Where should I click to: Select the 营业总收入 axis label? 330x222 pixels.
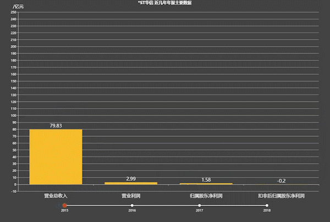(x=56, y=195)
